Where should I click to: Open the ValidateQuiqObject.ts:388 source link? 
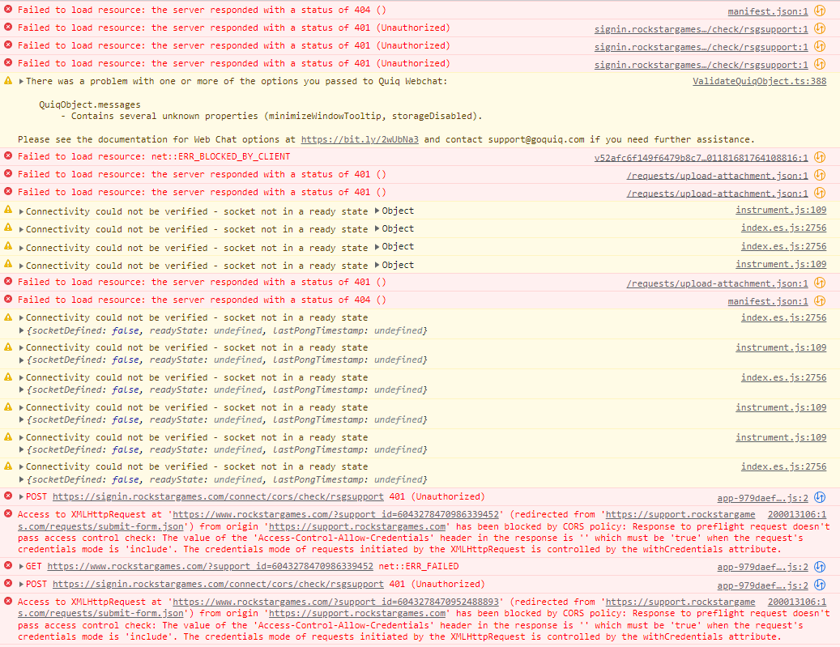759,81
